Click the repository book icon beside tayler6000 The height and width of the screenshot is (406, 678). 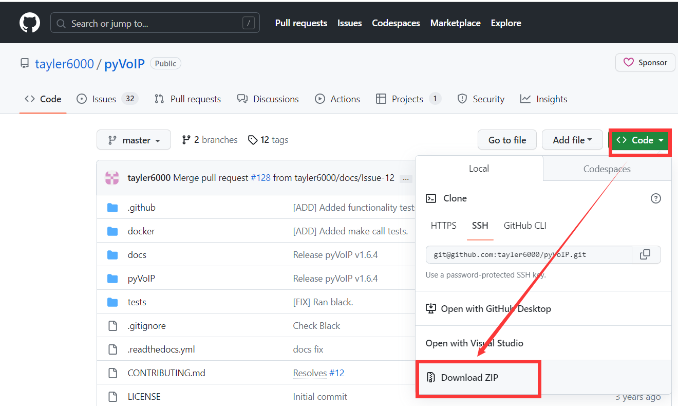coord(24,63)
